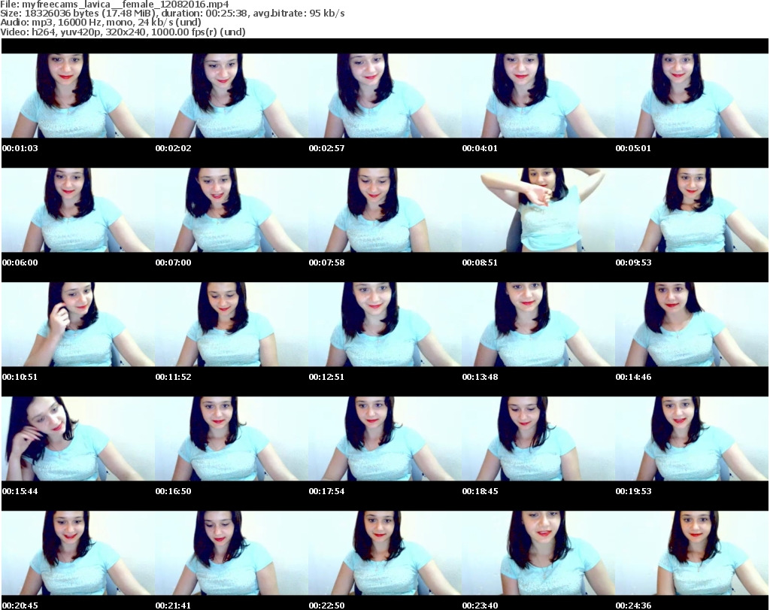The image size is (770, 610).
Task: Pick the preview frame for 00:11:52
Action: (232, 324)
